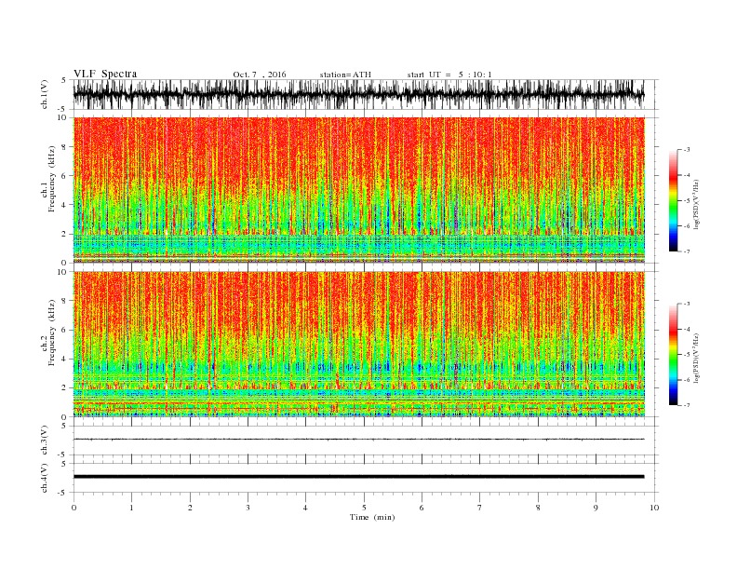Click the ch.3(V) axis label
This screenshot has width=737, height=570.
44,440
